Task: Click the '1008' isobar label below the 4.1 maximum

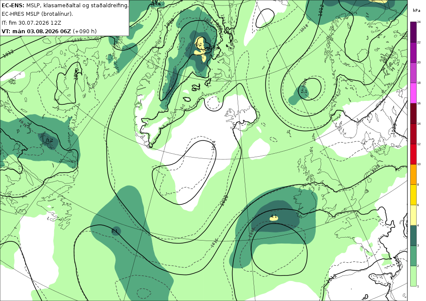Action: (252, 232)
